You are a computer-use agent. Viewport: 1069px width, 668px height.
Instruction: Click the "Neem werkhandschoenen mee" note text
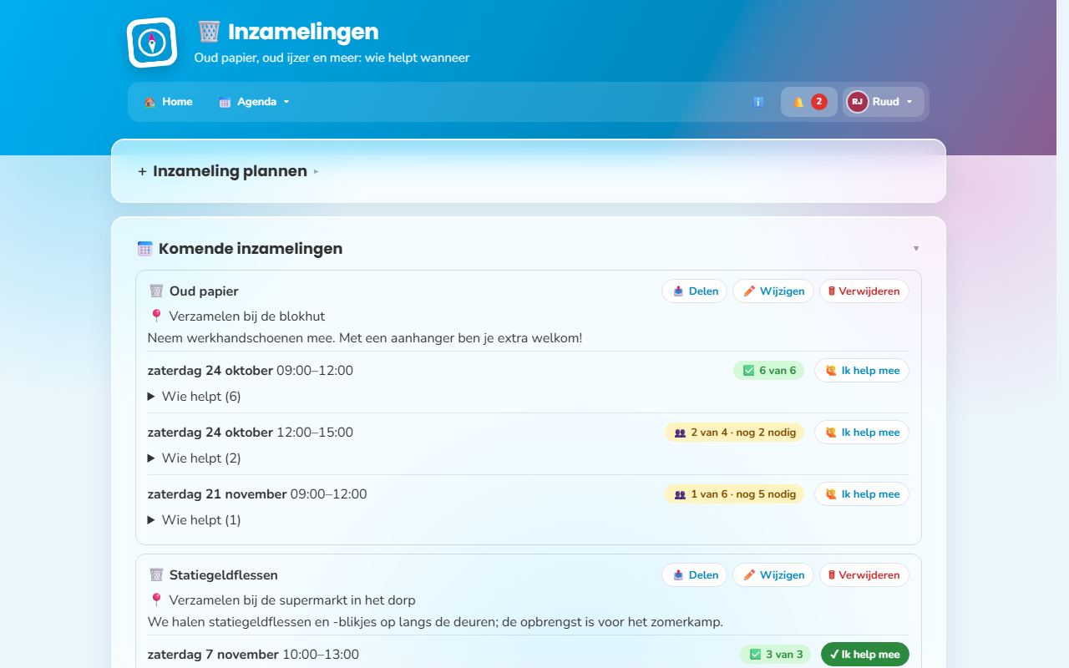365,338
